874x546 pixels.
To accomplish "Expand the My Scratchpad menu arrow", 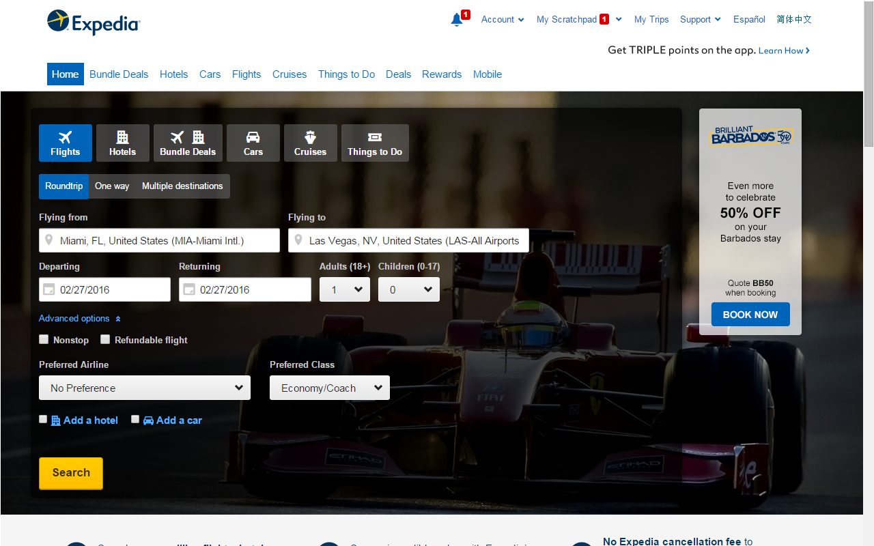I will tap(619, 19).
